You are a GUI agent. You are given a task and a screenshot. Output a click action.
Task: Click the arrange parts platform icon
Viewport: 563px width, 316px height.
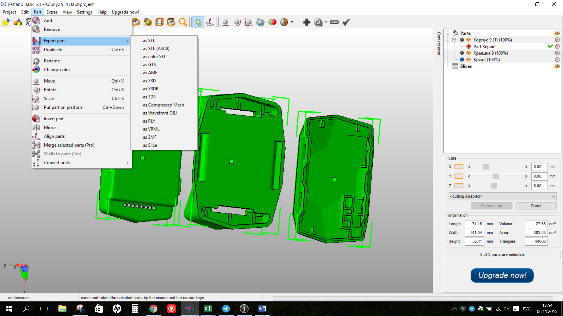click(x=260, y=22)
